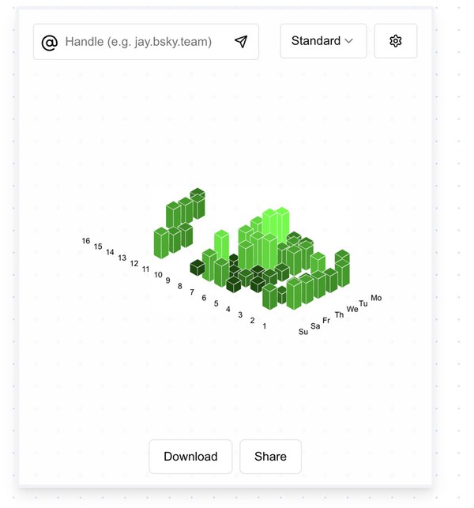Select week number 10 axis label
474x508 pixels.
click(158, 275)
